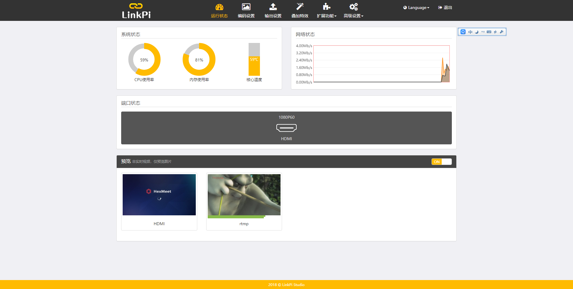
Task: Open the HDMI preview thumbnail
Action: [x=159, y=195]
